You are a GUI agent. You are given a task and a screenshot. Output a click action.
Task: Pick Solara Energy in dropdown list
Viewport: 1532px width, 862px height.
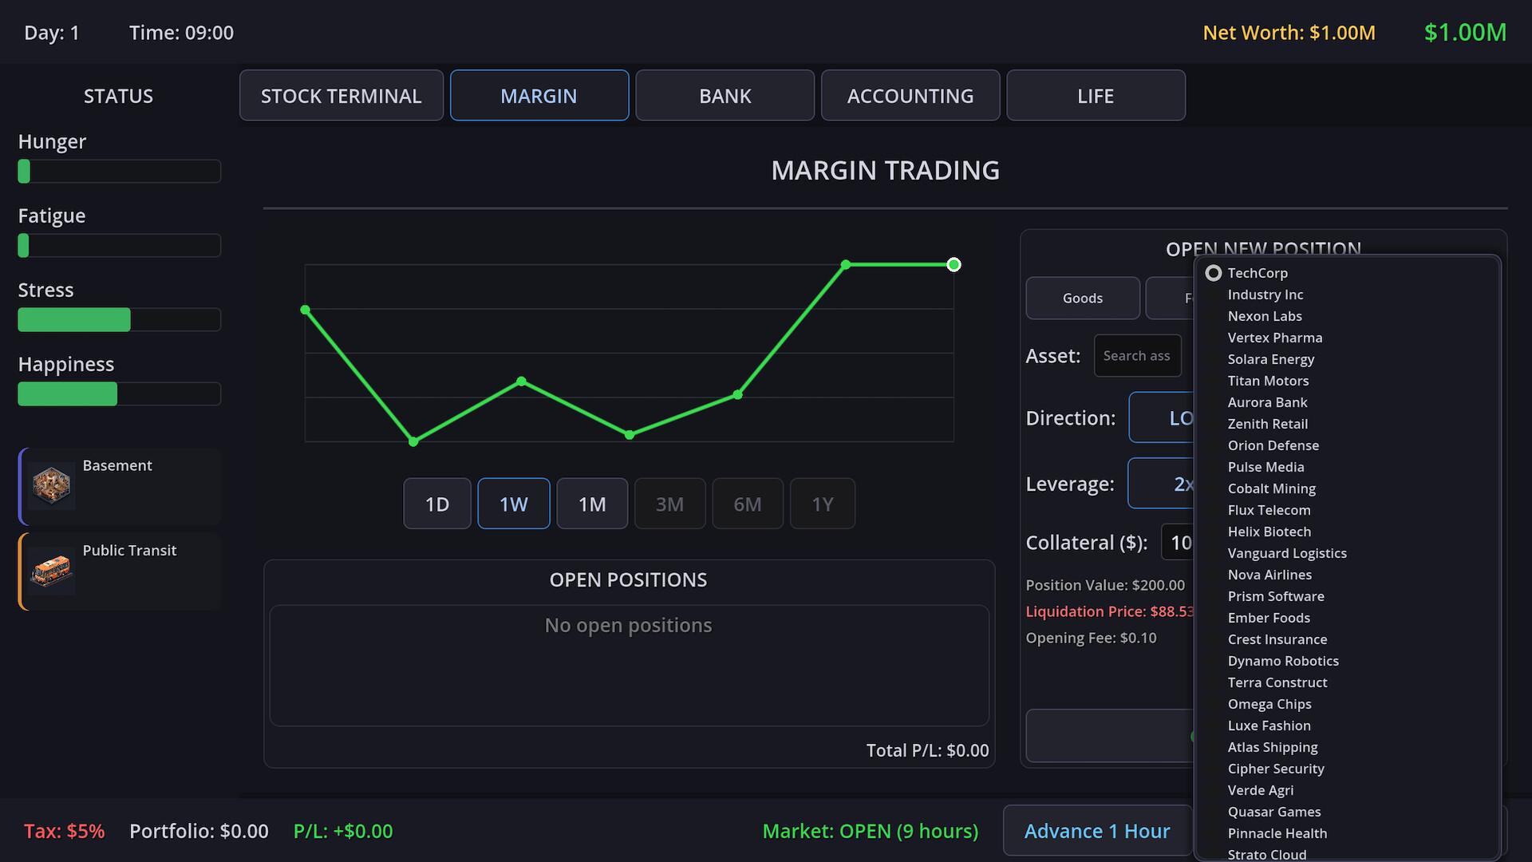[x=1270, y=359]
